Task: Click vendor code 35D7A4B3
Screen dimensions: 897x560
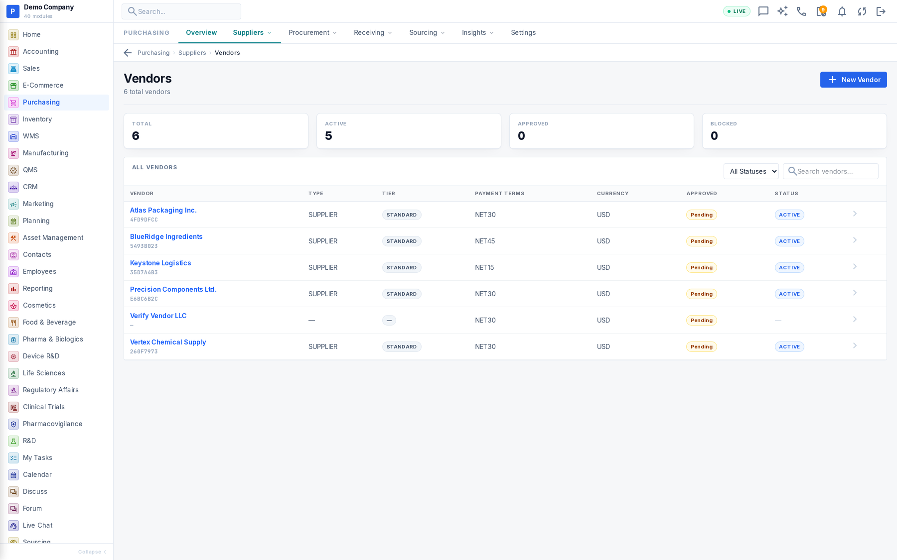Action: (x=144, y=273)
